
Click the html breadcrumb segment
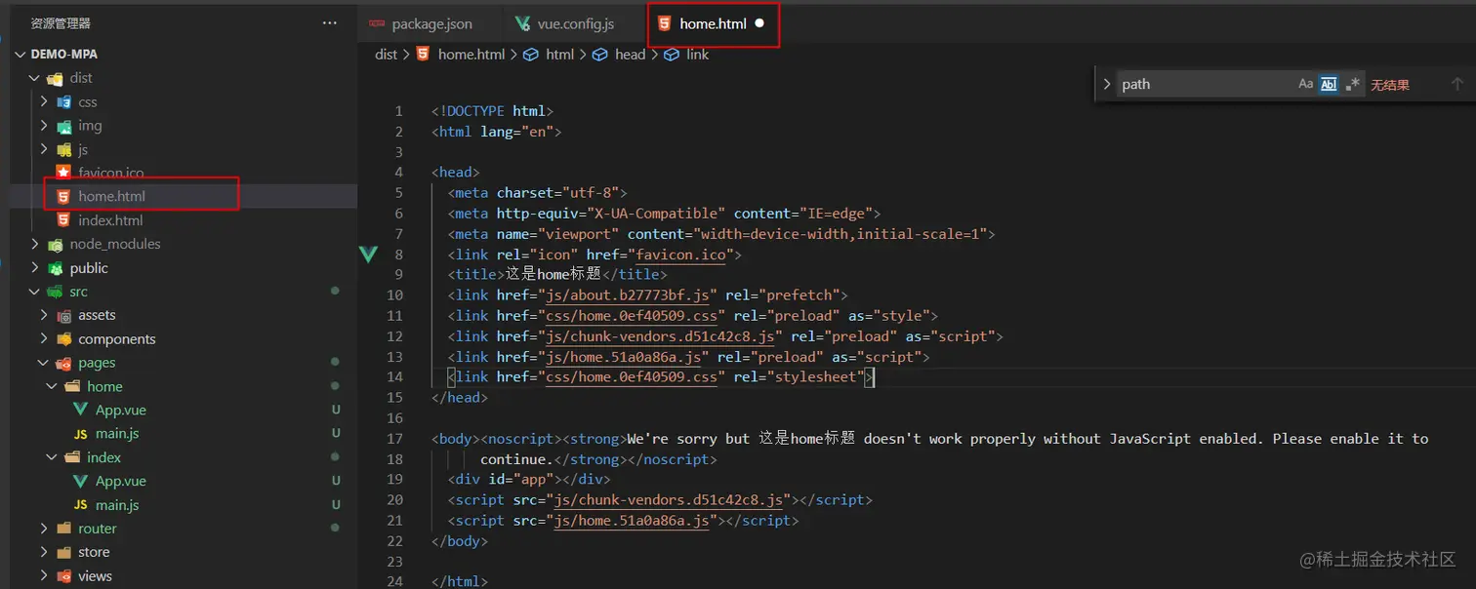560,55
